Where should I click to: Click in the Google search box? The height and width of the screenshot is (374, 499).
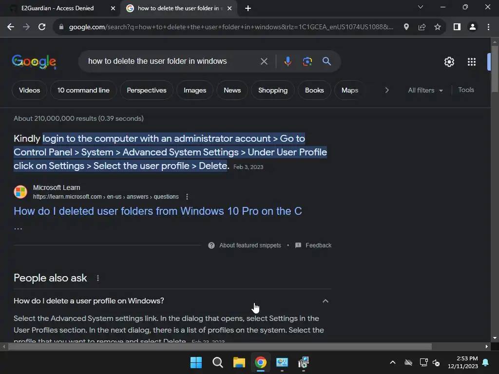pyautogui.click(x=172, y=61)
